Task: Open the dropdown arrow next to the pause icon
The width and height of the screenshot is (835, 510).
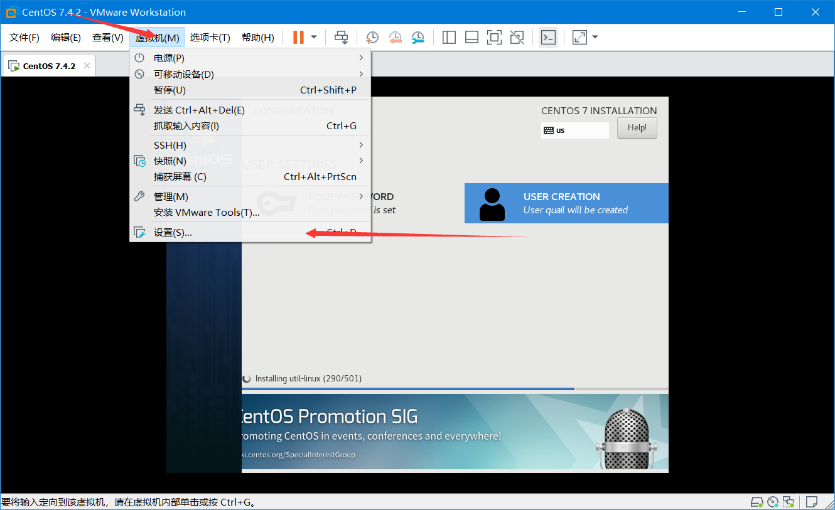Action: click(x=312, y=37)
